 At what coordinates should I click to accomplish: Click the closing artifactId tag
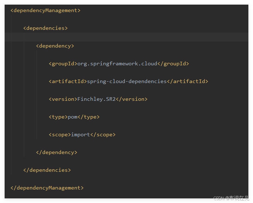[187, 81]
